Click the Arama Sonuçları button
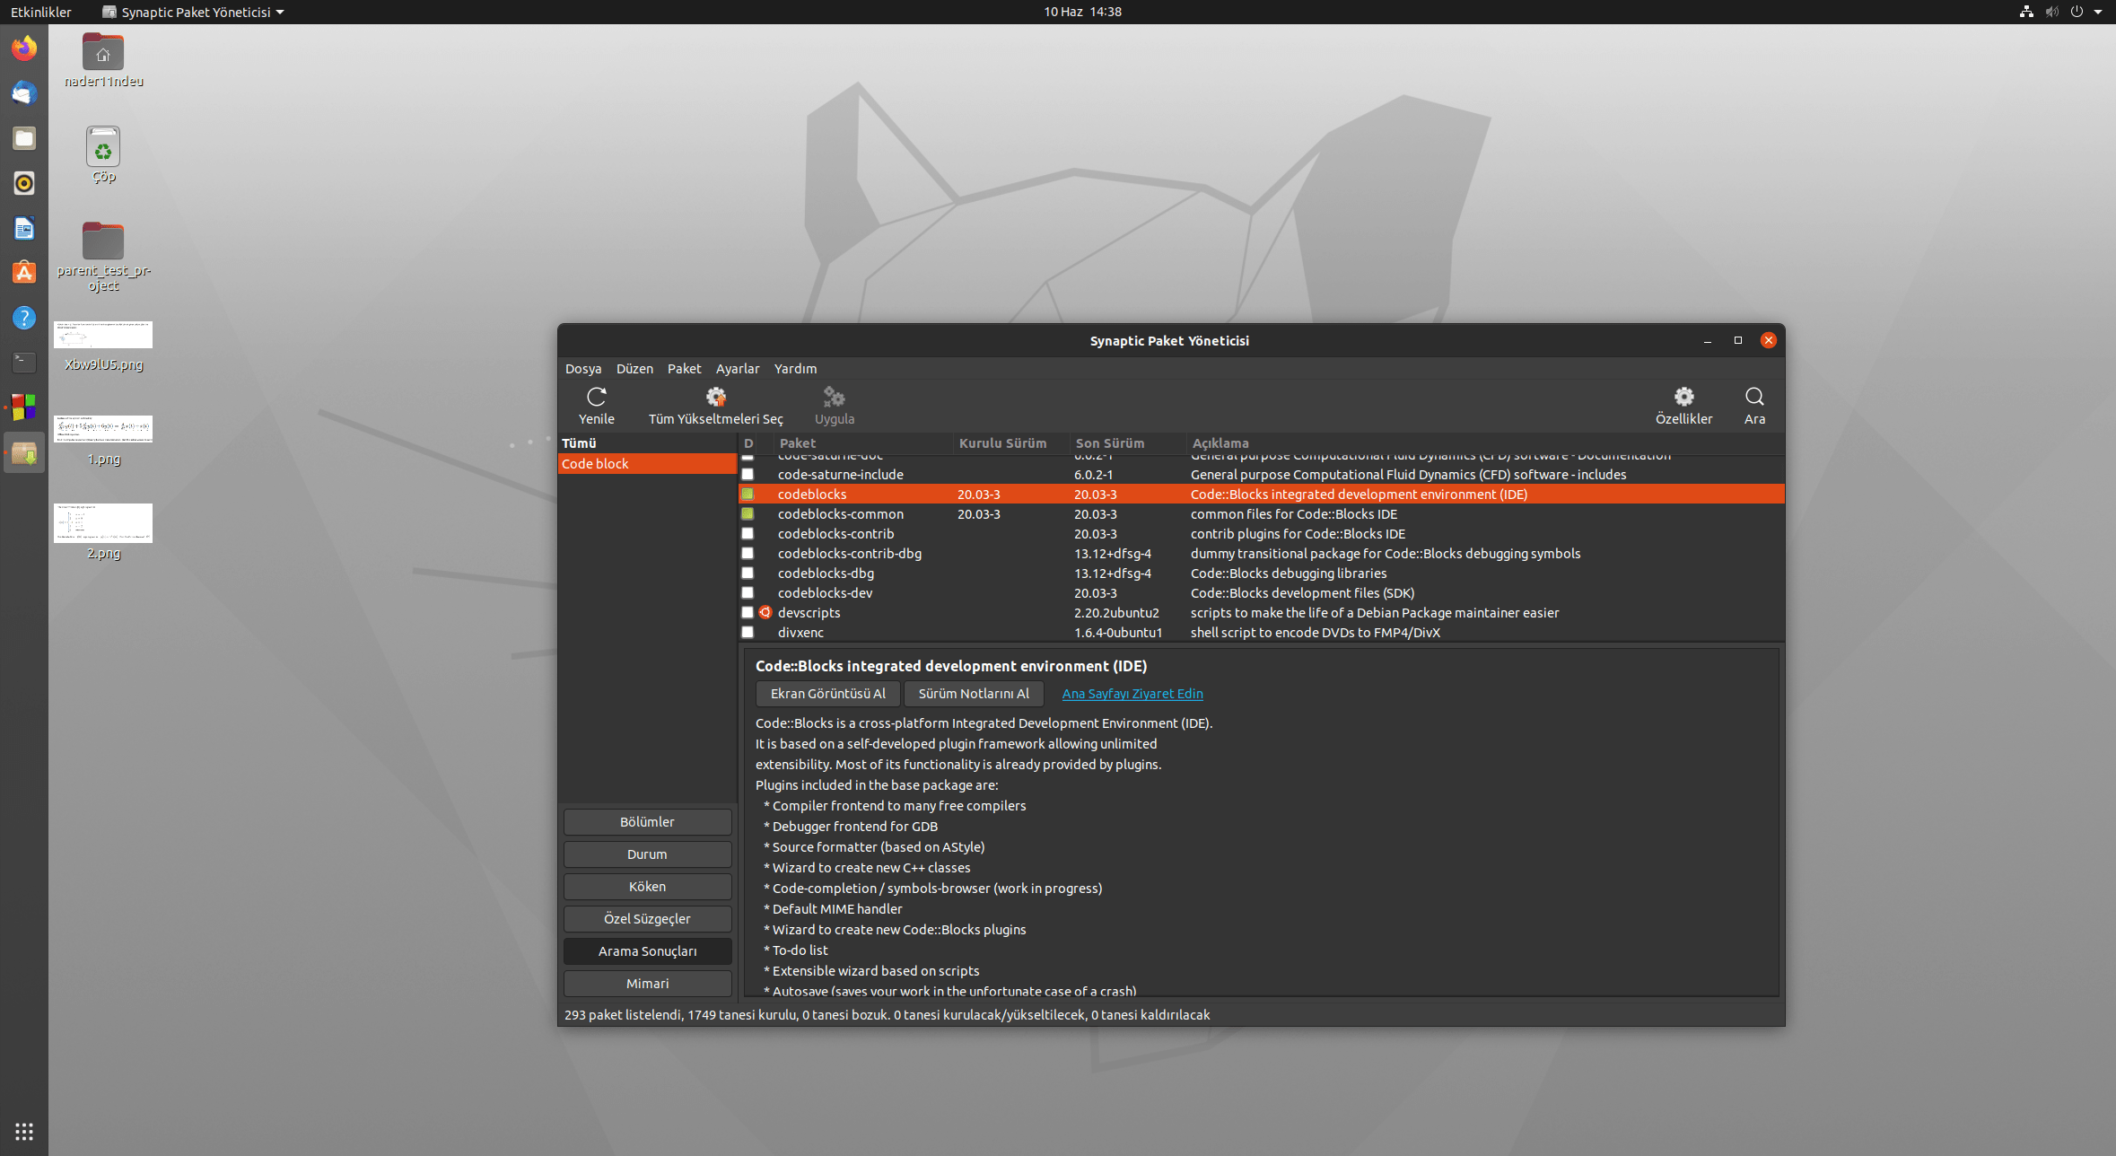2116x1156 pixels. 647,951
